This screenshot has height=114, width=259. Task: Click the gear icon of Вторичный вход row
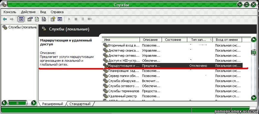105,45
